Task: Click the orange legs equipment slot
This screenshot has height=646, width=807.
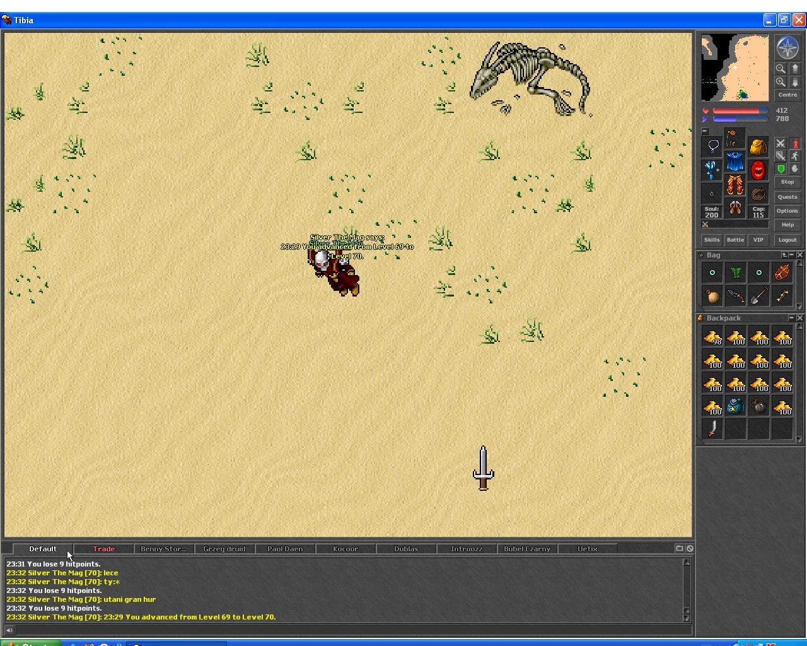Action: [x=735, y=185]
